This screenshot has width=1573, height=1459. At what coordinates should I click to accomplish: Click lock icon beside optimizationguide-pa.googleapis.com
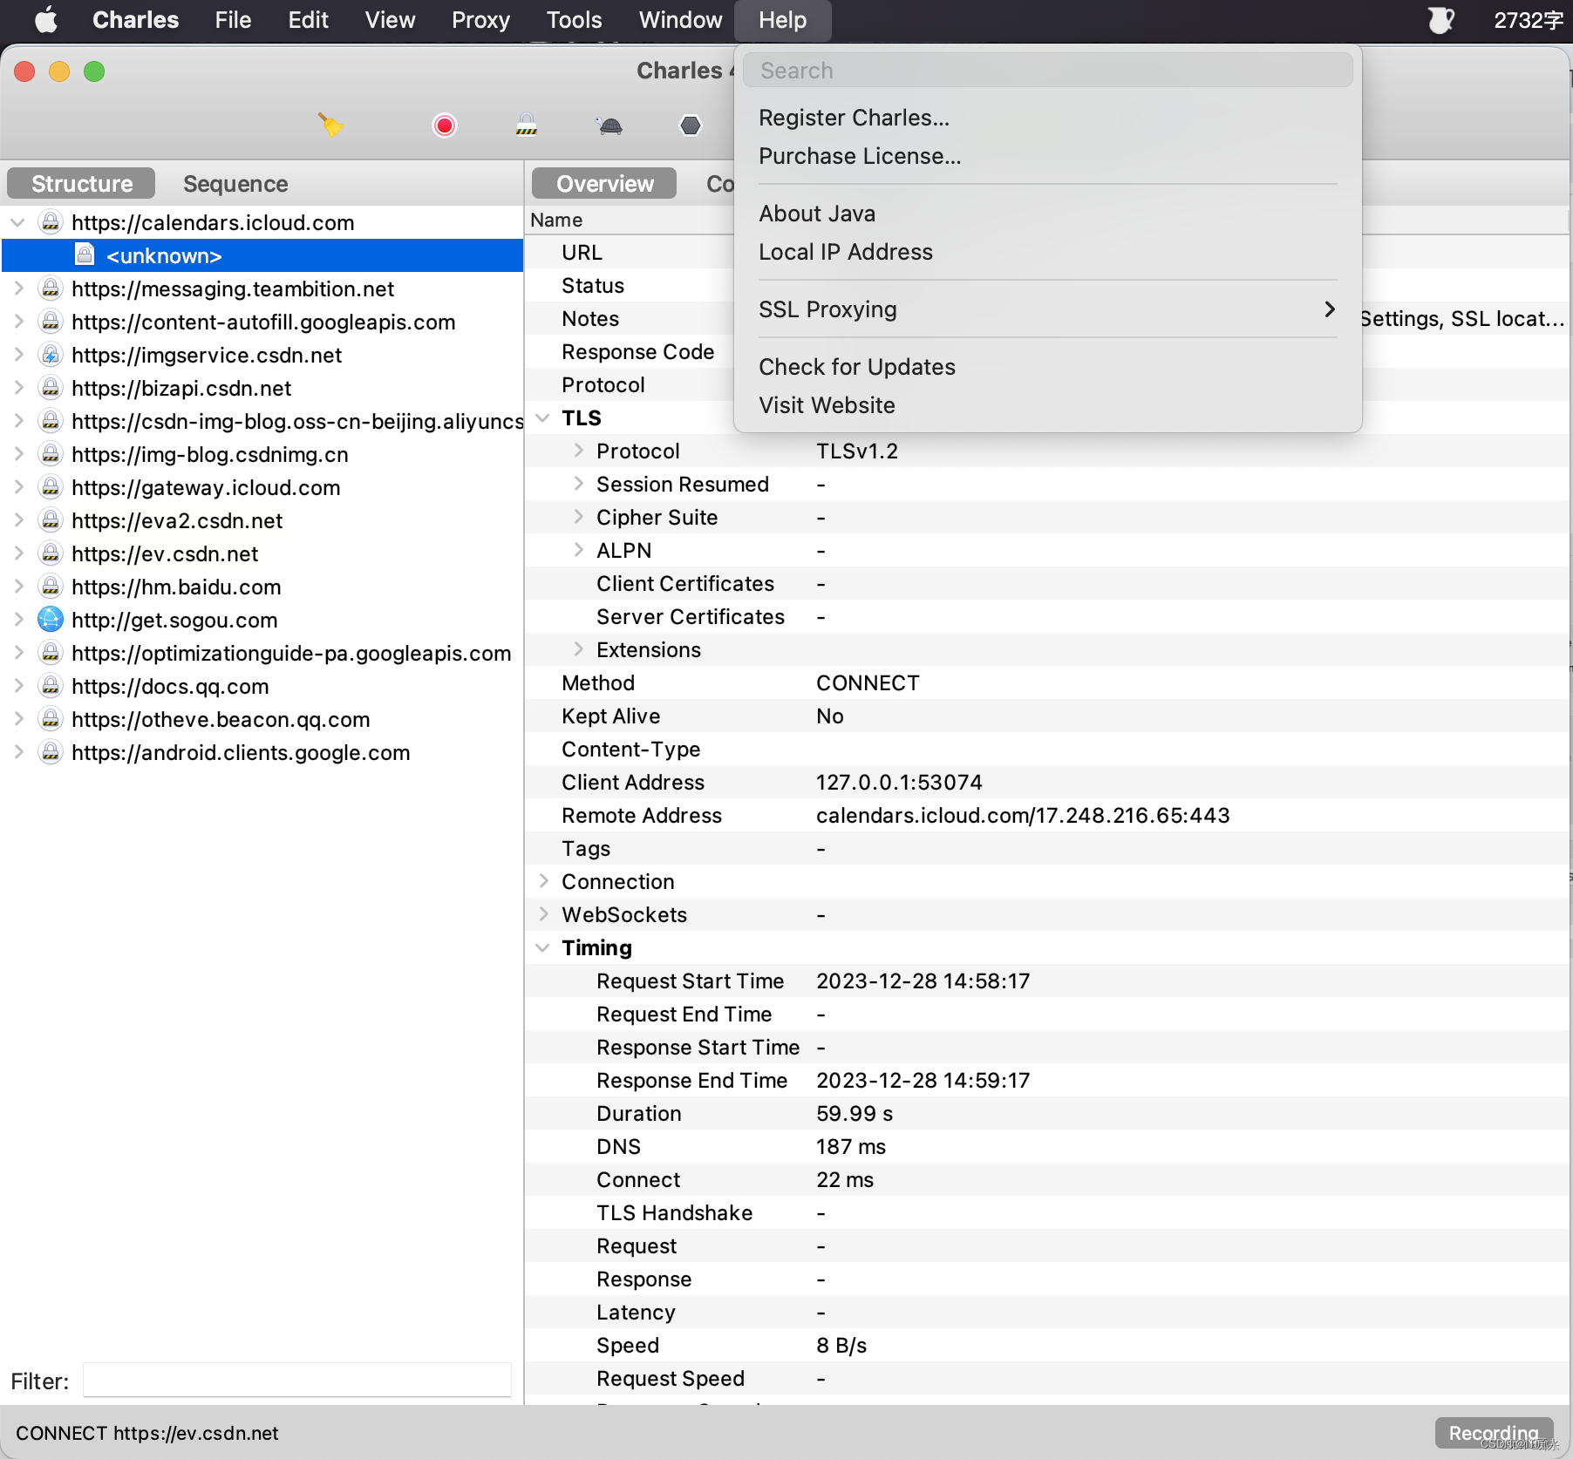pos(51,653)
